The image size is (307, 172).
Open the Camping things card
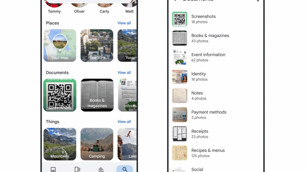pyautogui.click(x=97, y=144)
